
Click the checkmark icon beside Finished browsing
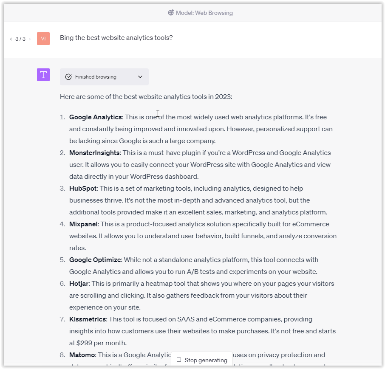coord(68,77)
